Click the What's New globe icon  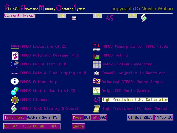click(x=15, y=91)
